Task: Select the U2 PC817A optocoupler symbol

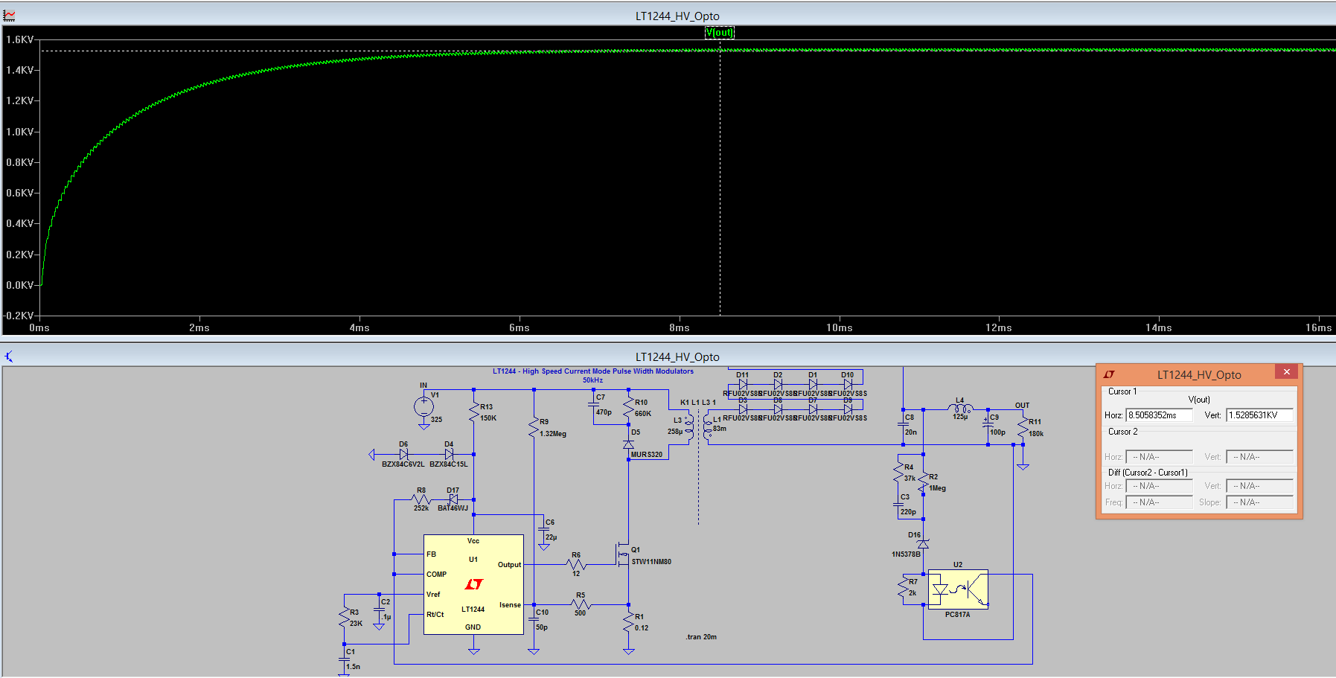Action: tap(958, 589)
